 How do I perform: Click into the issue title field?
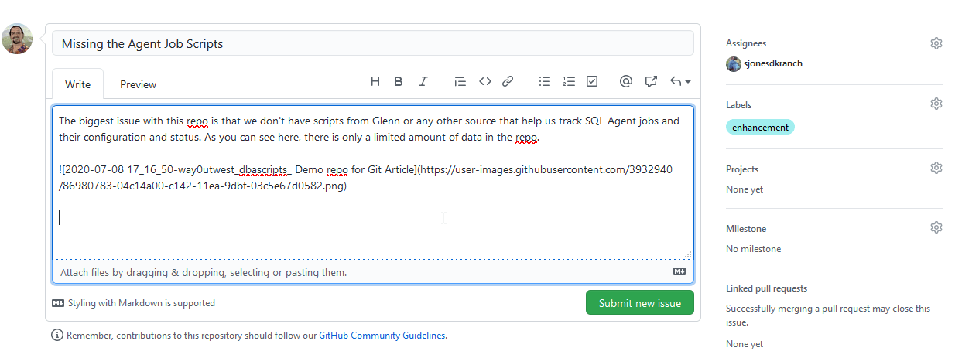373,43
